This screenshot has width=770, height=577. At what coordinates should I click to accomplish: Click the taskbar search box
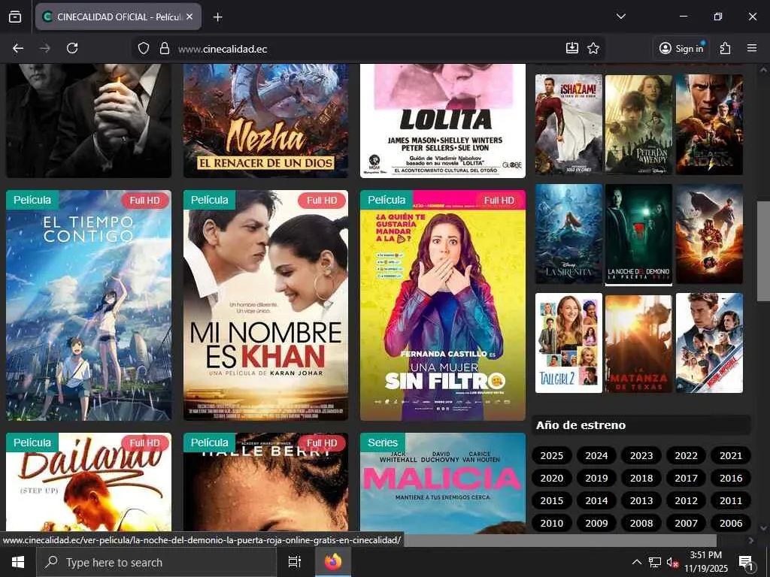click(156, 562)
